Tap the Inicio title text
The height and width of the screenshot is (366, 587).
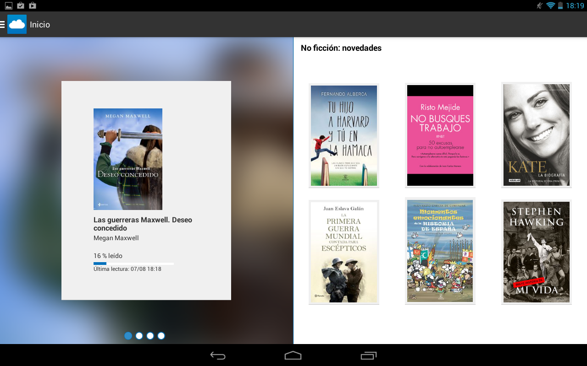40,25
